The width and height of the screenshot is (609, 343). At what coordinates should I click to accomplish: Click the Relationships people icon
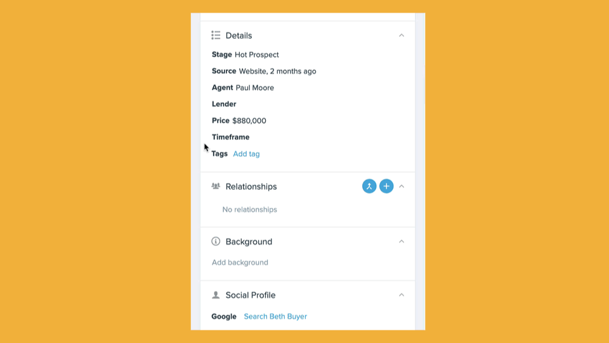tap(216, 186)
